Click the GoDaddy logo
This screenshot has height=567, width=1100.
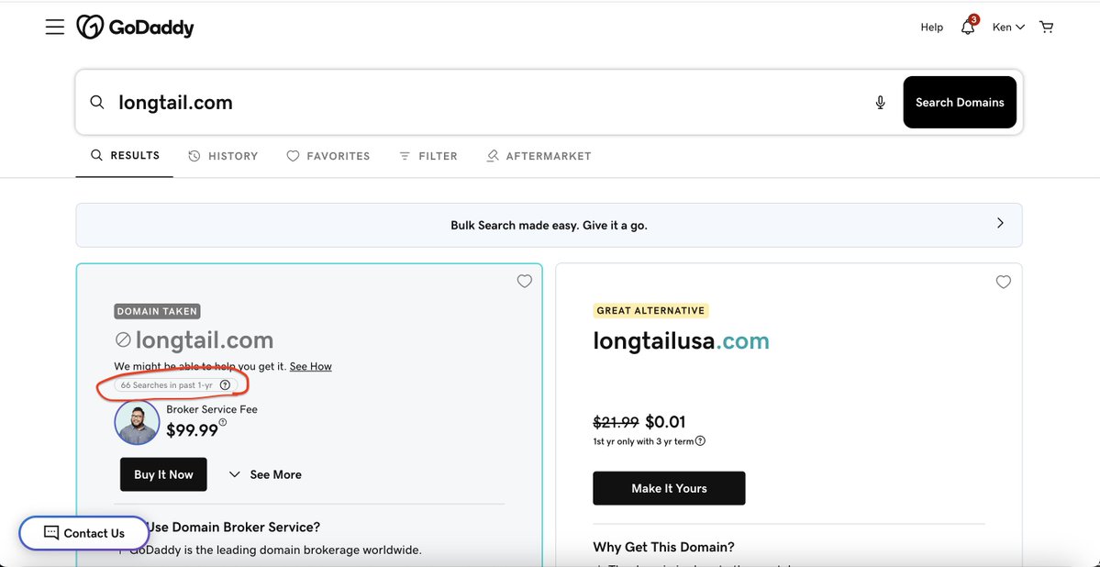tap(135, 28)
